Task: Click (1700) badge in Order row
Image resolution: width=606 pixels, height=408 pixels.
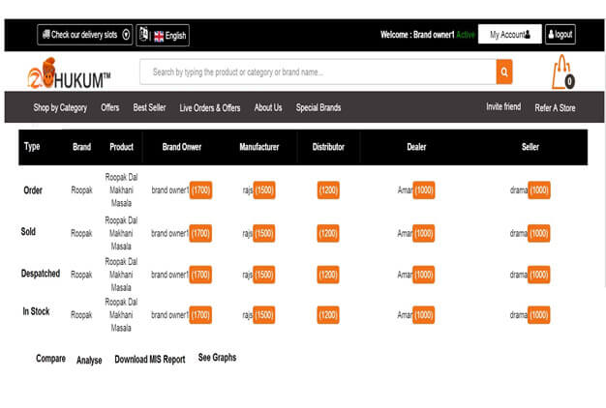Action: [201, 189]
